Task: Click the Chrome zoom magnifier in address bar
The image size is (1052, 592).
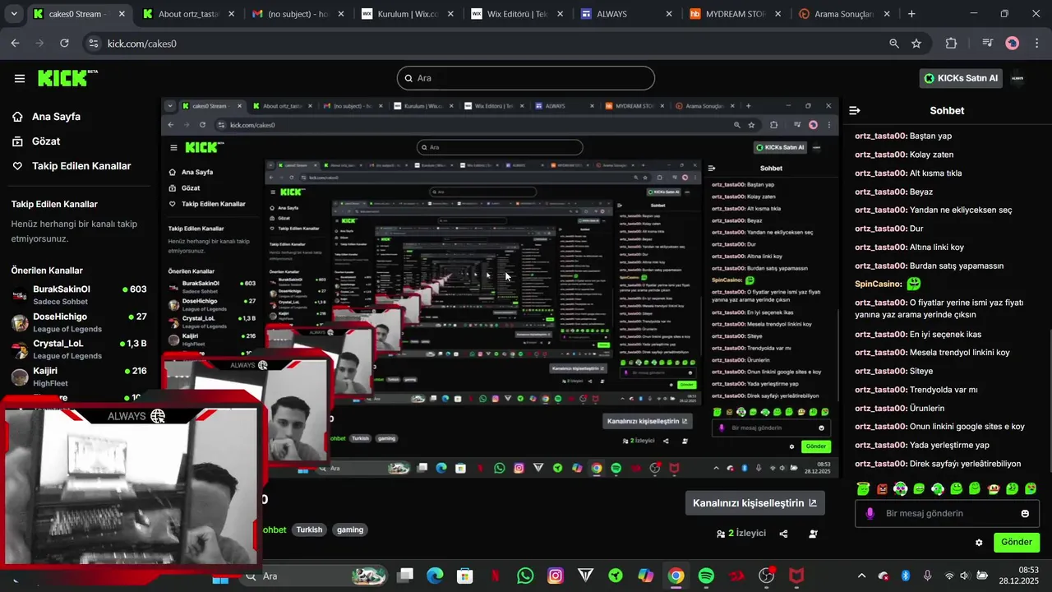Action: [x=894, y=44]
